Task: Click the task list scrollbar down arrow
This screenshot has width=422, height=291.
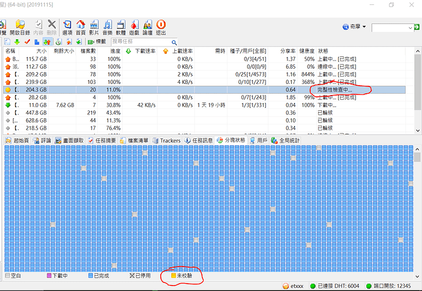Action: [x=418, y=130]
